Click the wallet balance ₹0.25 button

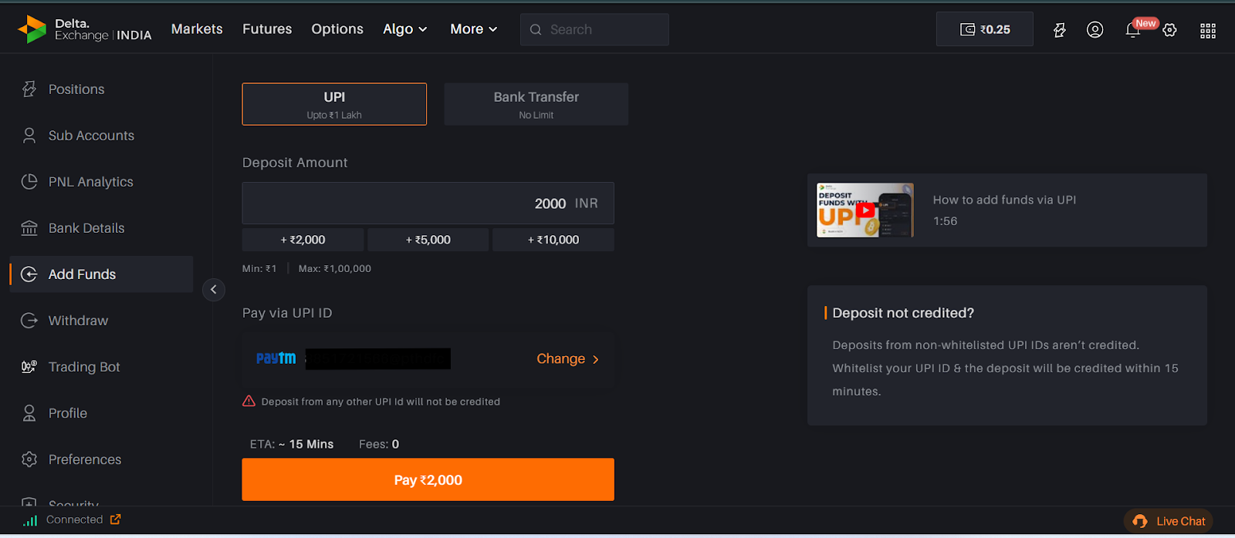[985, 29]
